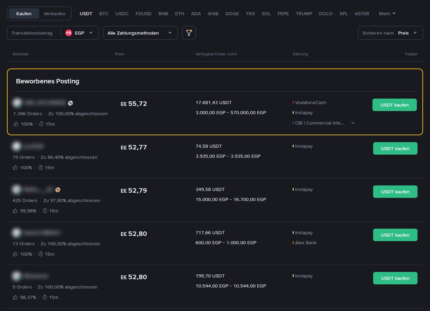Select the TRUMP coin tab
Screen dimensions: 430x311
coord(304,13)
